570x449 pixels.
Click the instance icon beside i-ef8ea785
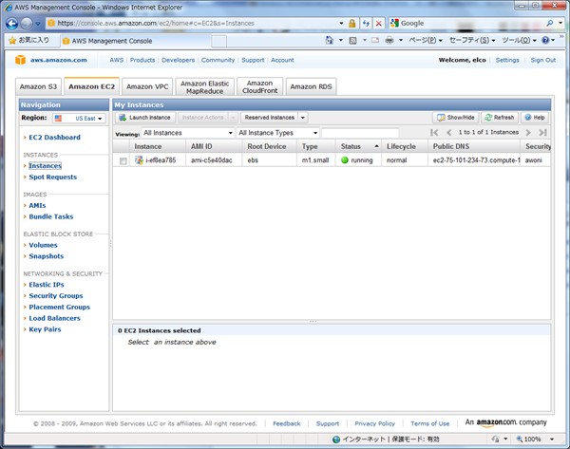[139, 159]
